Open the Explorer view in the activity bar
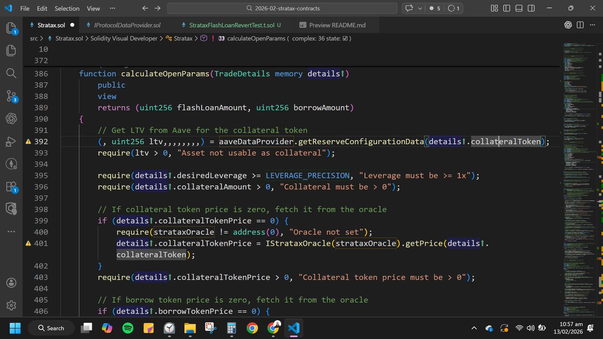603x339 pixels. tap(11, 28)
